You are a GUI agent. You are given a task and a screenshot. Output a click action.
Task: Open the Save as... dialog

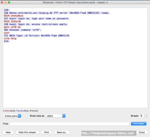[x=62, y=132]
